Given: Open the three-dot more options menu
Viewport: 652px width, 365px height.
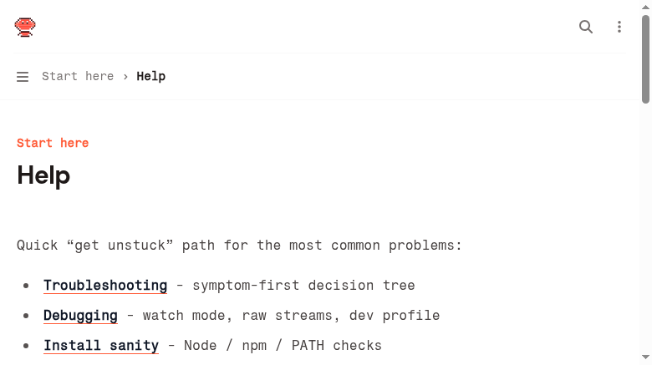Looking at the screenshot, I should pos(619,27).
